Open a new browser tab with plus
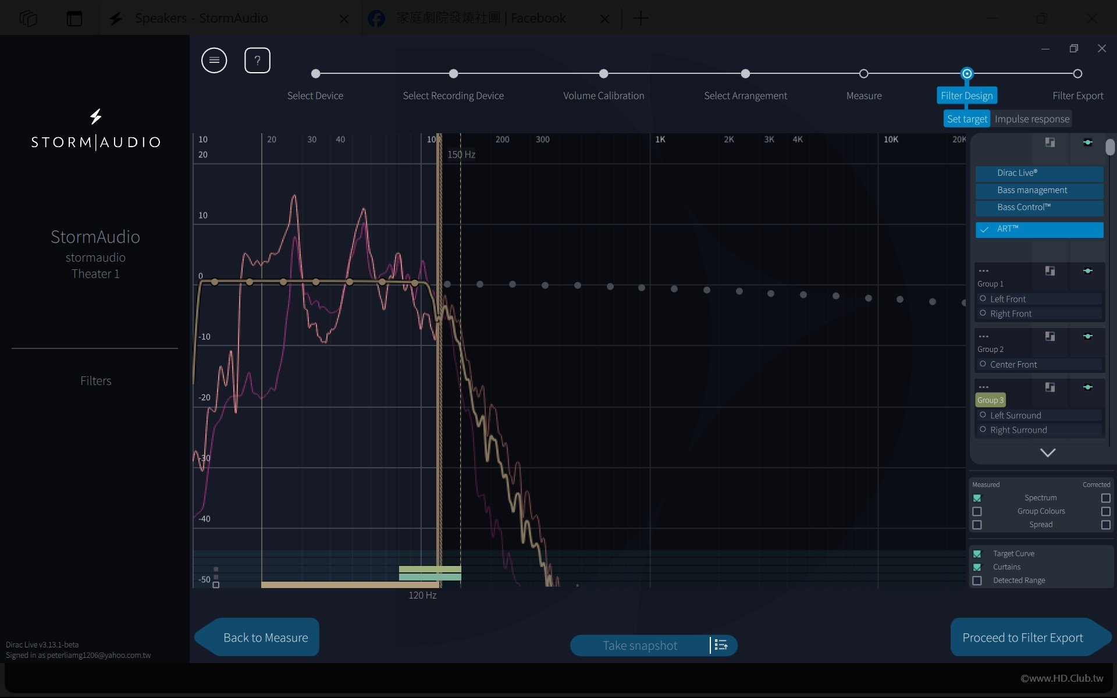This screenshot has width=1117, height=698. click(x=641, y=18)
